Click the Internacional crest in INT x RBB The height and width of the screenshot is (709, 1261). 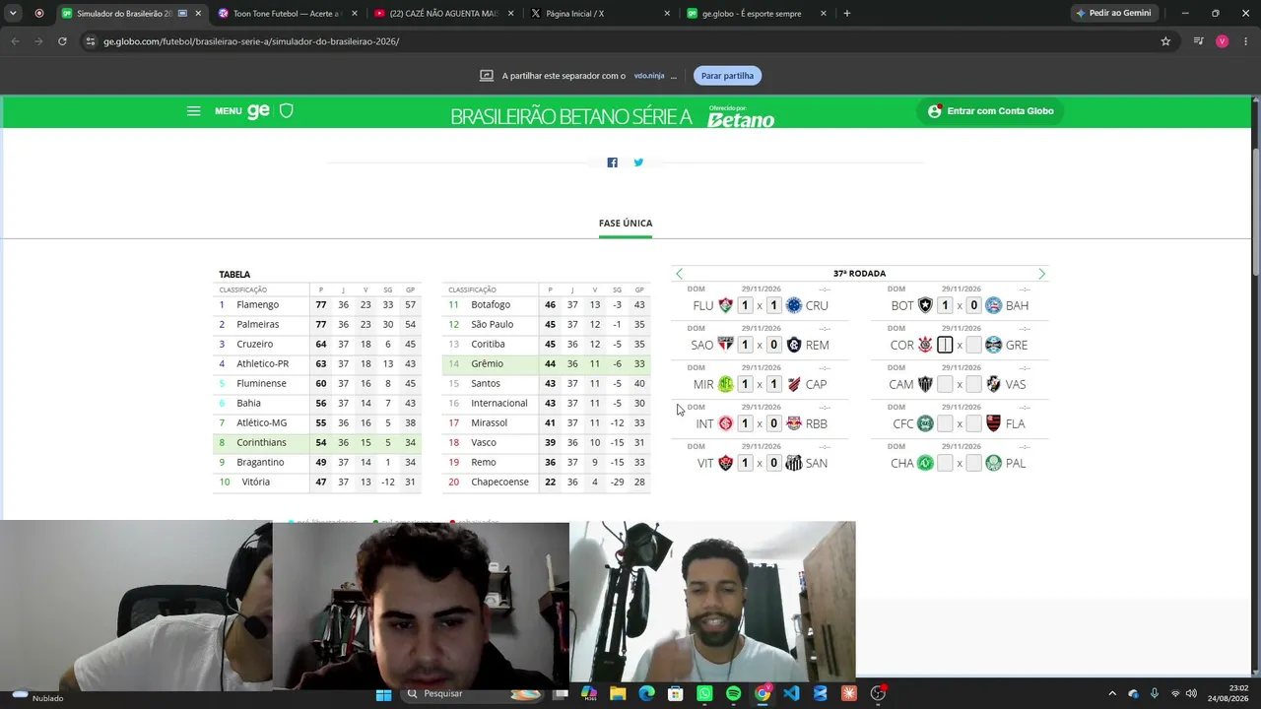(x=726, y=423)
